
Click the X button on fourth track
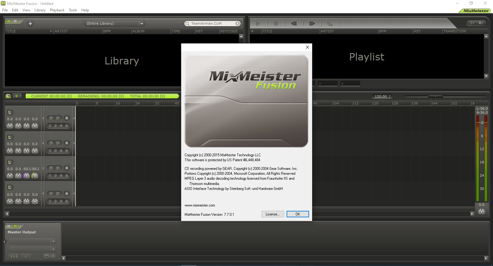coord(67,194)
